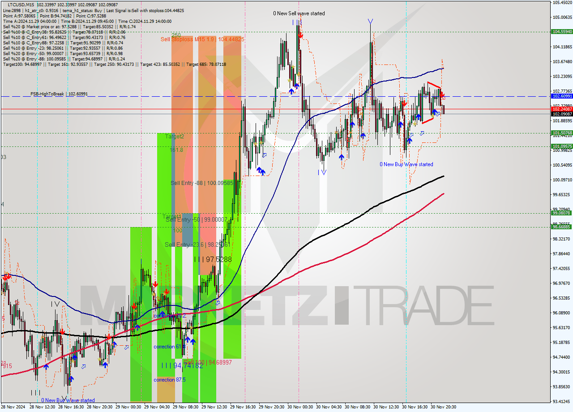Click the red 102.24087 price tag

(x=561, y=109)
